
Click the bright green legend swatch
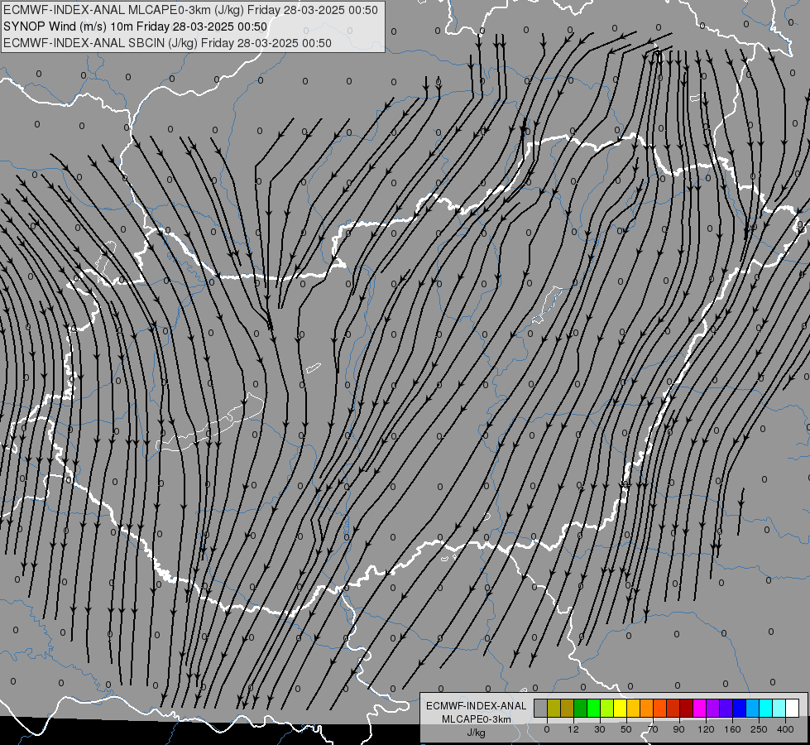(594, 708)
